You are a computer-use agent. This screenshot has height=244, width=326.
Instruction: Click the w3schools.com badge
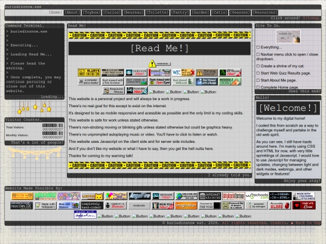[257, 196]
